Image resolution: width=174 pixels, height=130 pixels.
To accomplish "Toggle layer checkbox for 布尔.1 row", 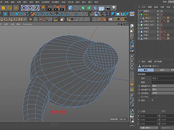I will [158, 18].
